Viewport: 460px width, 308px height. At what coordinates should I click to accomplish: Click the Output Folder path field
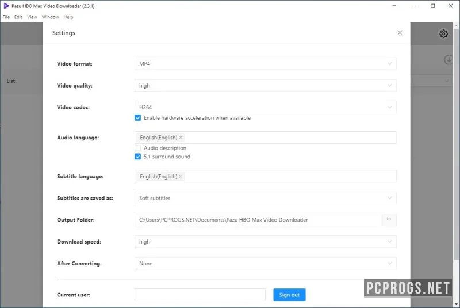coord(258,219)
